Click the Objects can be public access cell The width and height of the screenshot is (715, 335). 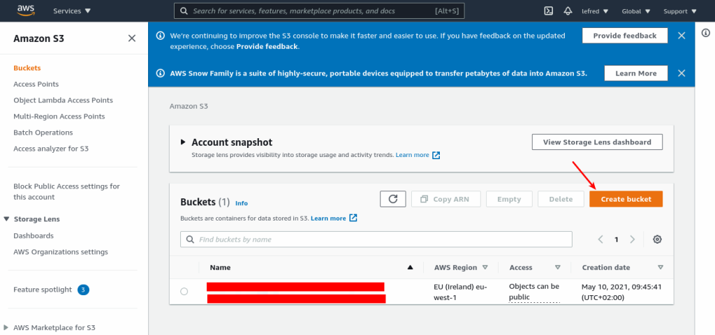[534, 292]
